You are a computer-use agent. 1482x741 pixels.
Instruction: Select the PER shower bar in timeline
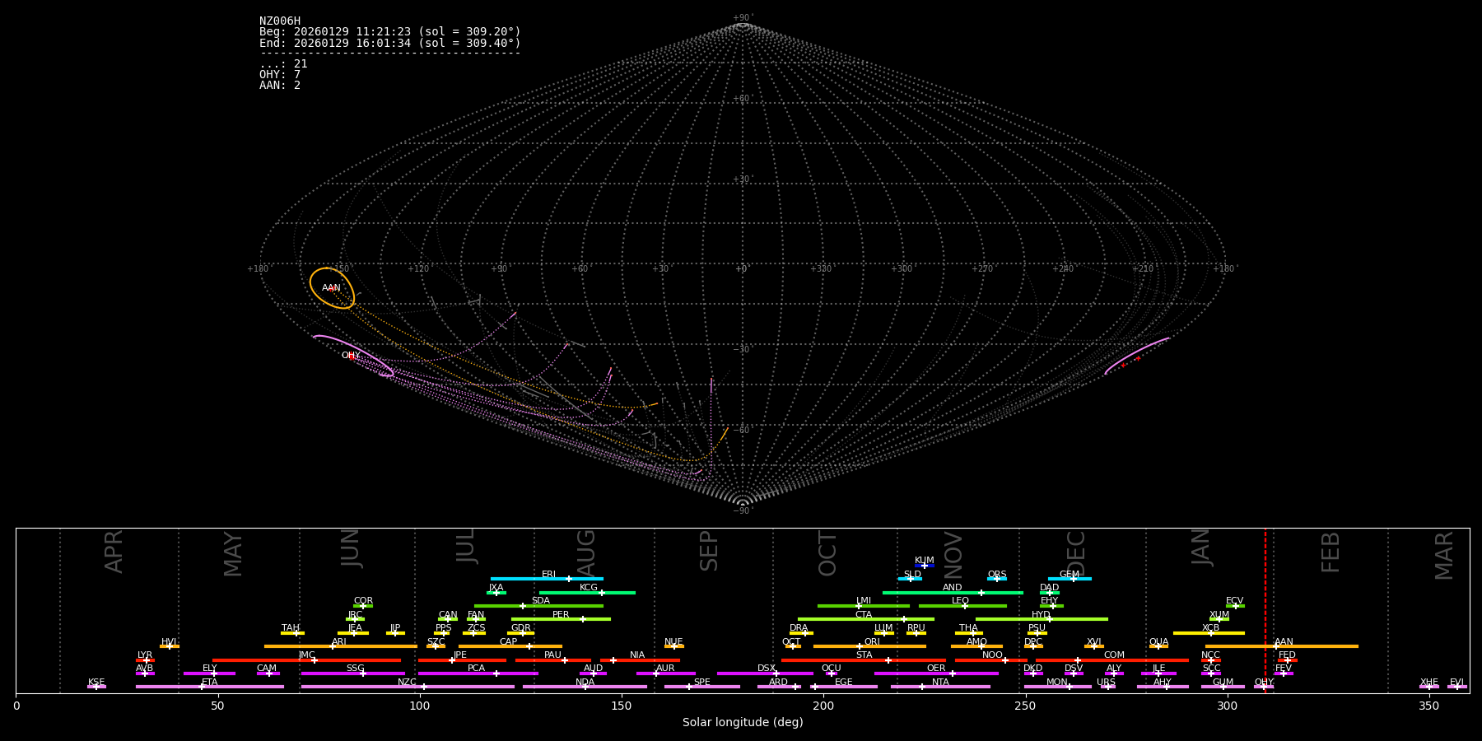[561, 619]
